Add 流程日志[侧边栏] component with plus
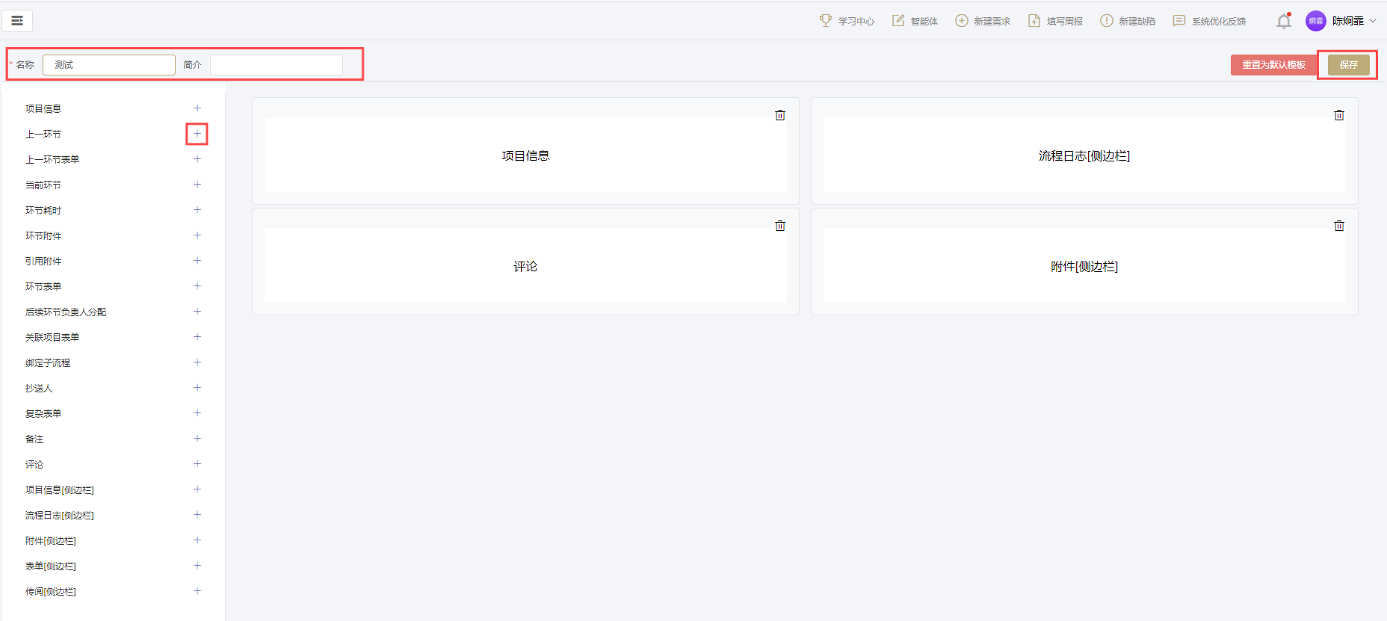Screen dimensions: 1387x621 [x=197, y=515]
